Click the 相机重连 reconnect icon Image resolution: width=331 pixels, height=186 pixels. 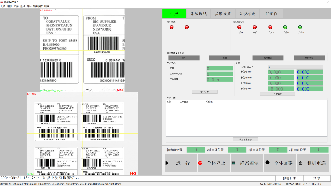300,163
